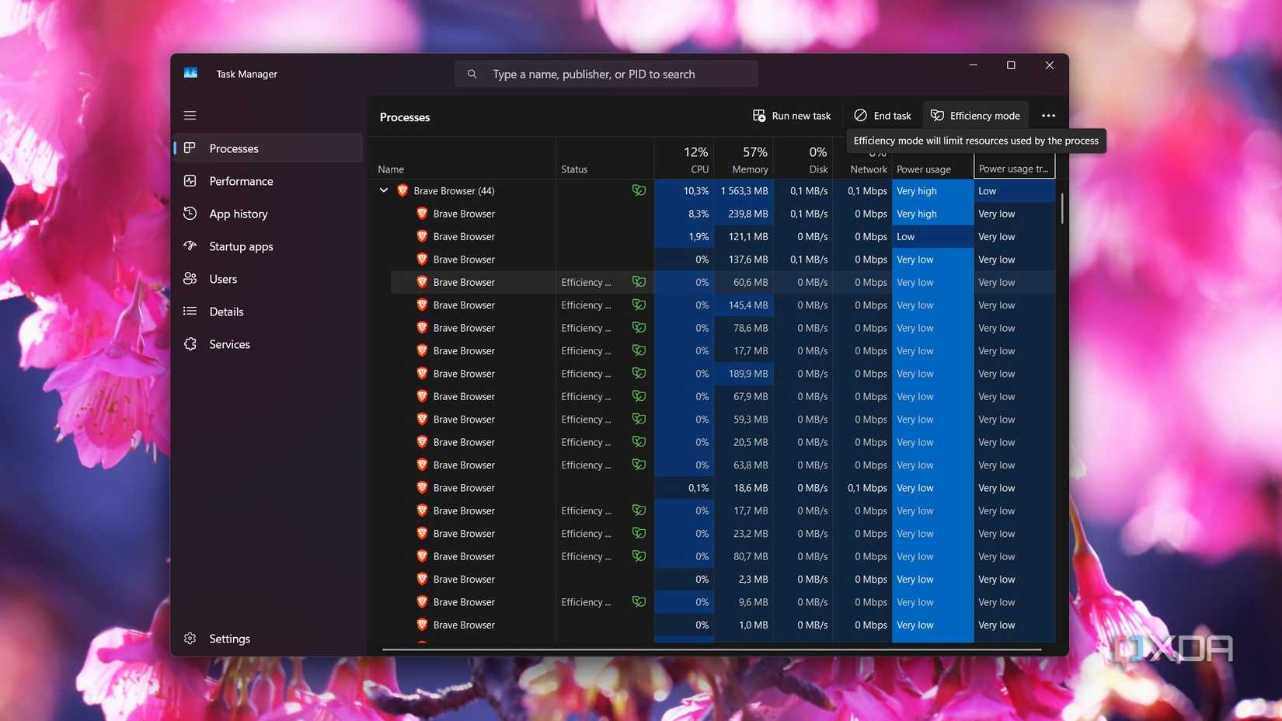Click the Very high power usage cell of the 239,8 MB row
The image size is (1282, 721).
coord(932,214)
